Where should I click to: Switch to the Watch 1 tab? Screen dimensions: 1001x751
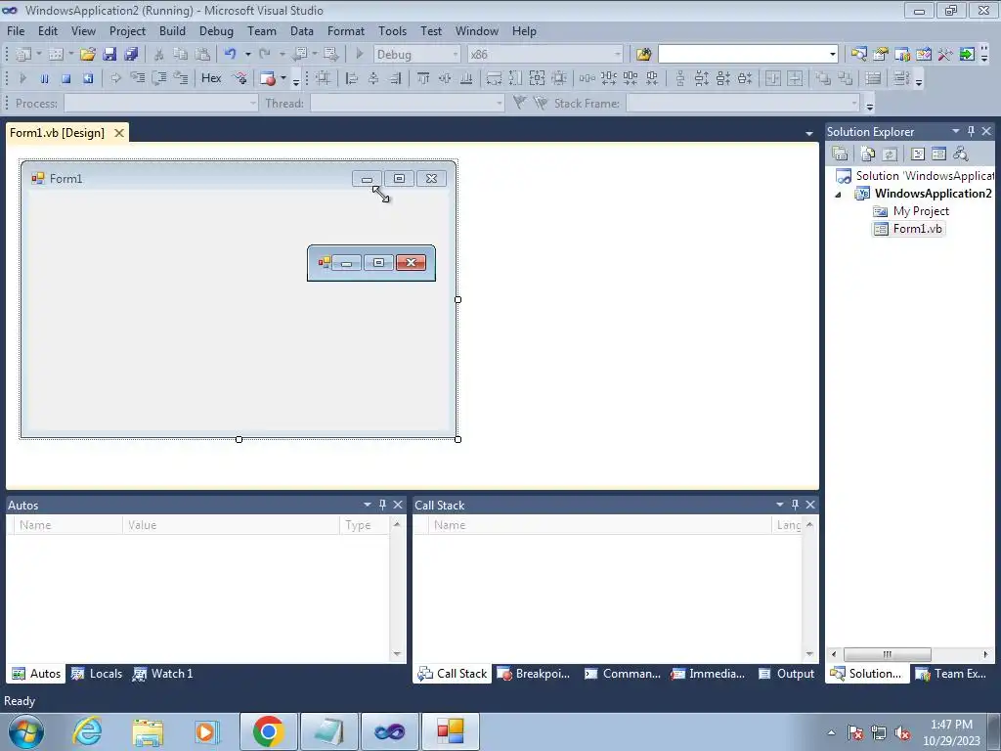click(163, 674)
